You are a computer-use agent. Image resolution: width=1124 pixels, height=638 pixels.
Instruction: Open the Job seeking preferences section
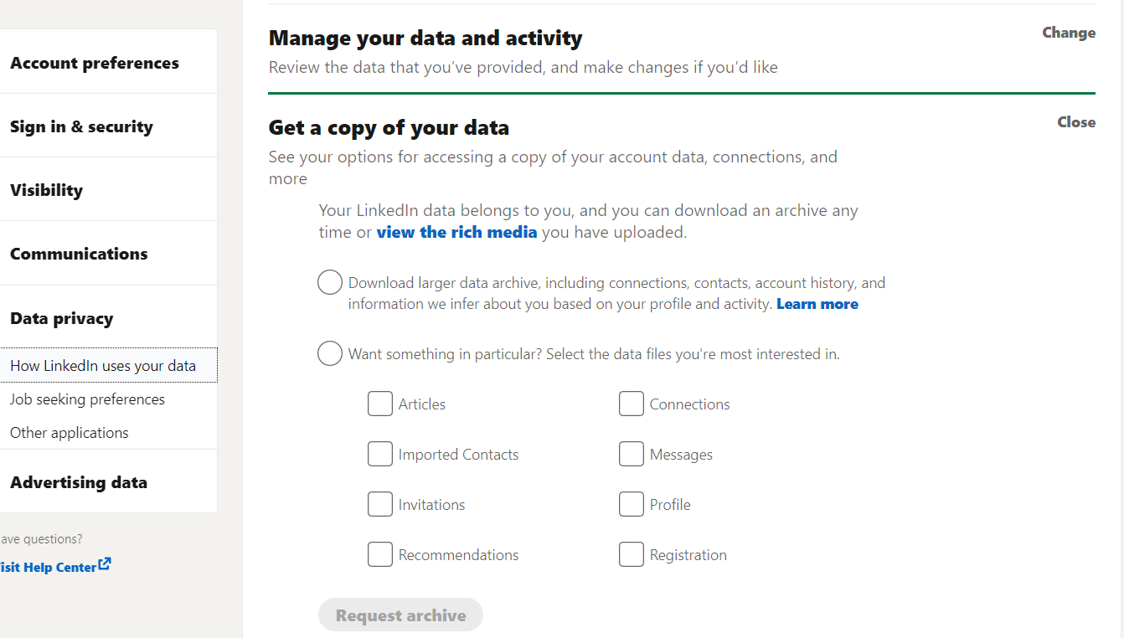87,399
